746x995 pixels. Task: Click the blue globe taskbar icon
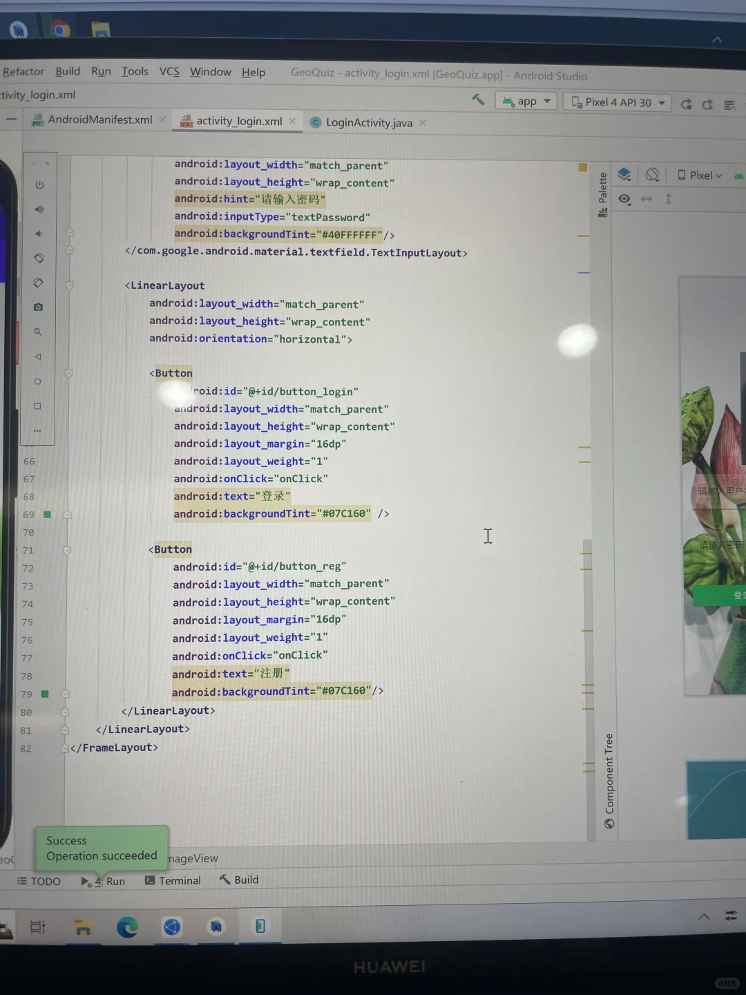(x=171, y=927)
